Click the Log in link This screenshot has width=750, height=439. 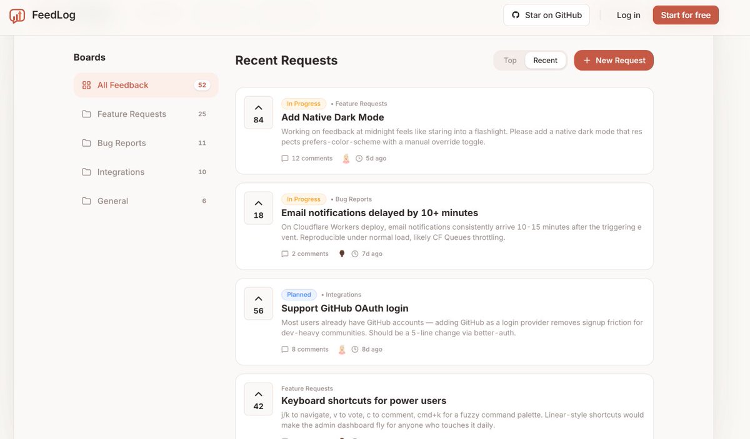click(x=628, y=15)
